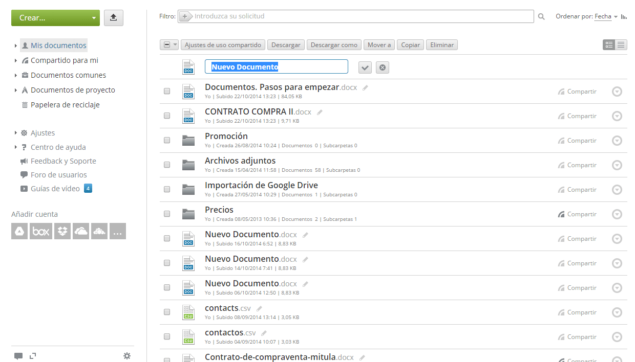
Task: Cancel new document creation X icon
Action: click(383, 67)
